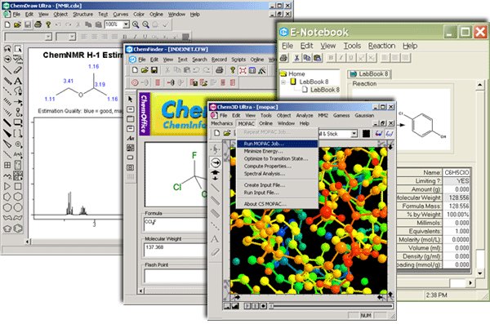Open the 100% zoom dropdown in ChemDraw

127,24
